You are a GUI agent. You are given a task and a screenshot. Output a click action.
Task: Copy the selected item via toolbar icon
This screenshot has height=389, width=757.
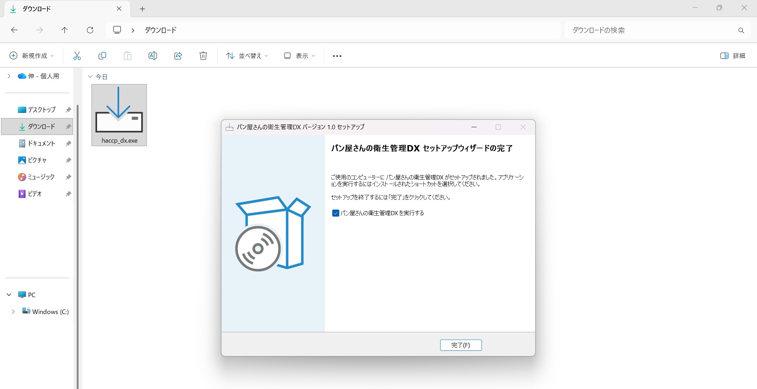click(102, 56)
